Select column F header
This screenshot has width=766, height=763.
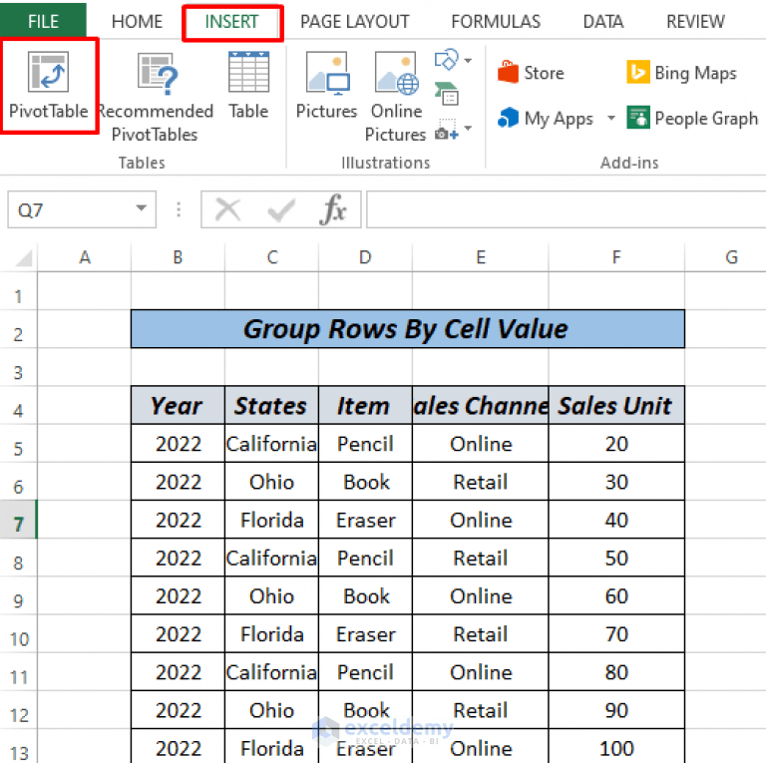(616, 257)
